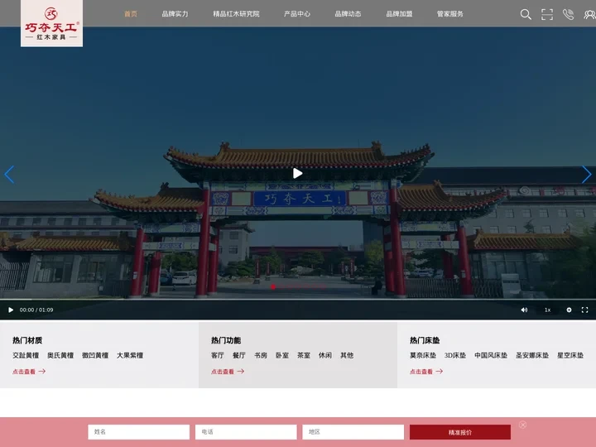
Task: Open the 中国风床垫 mattress link
Action: [491, 355]
